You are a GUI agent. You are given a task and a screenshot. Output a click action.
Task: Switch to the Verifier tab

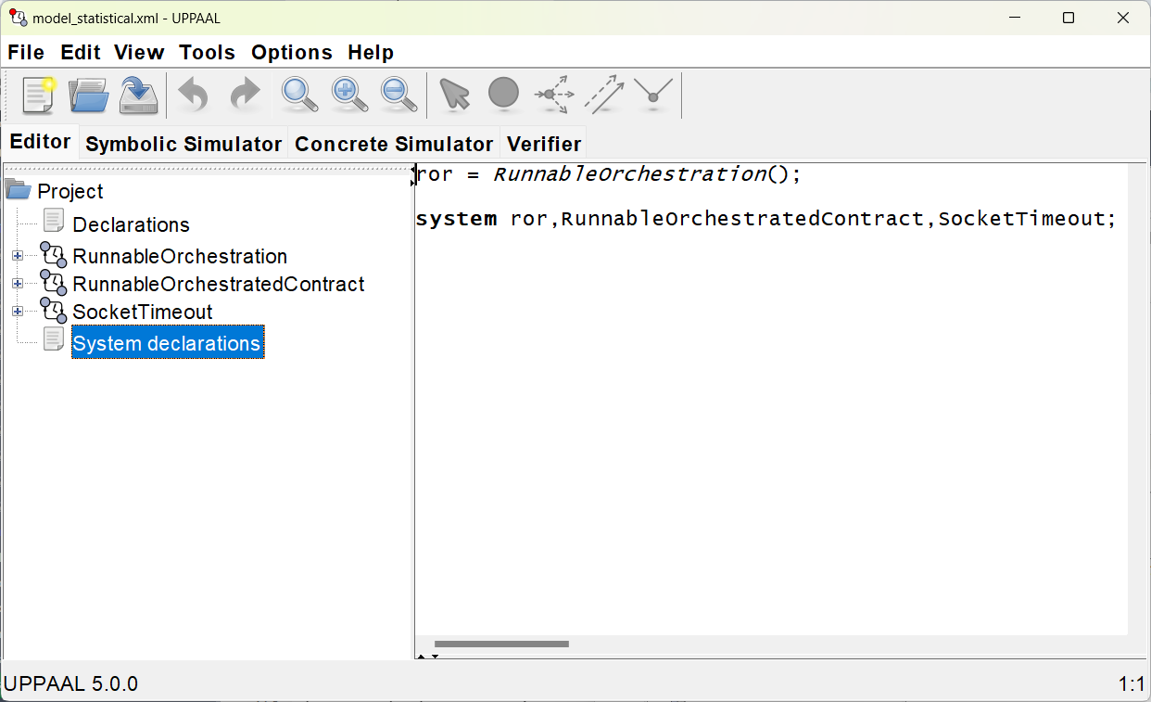[544, 144]
